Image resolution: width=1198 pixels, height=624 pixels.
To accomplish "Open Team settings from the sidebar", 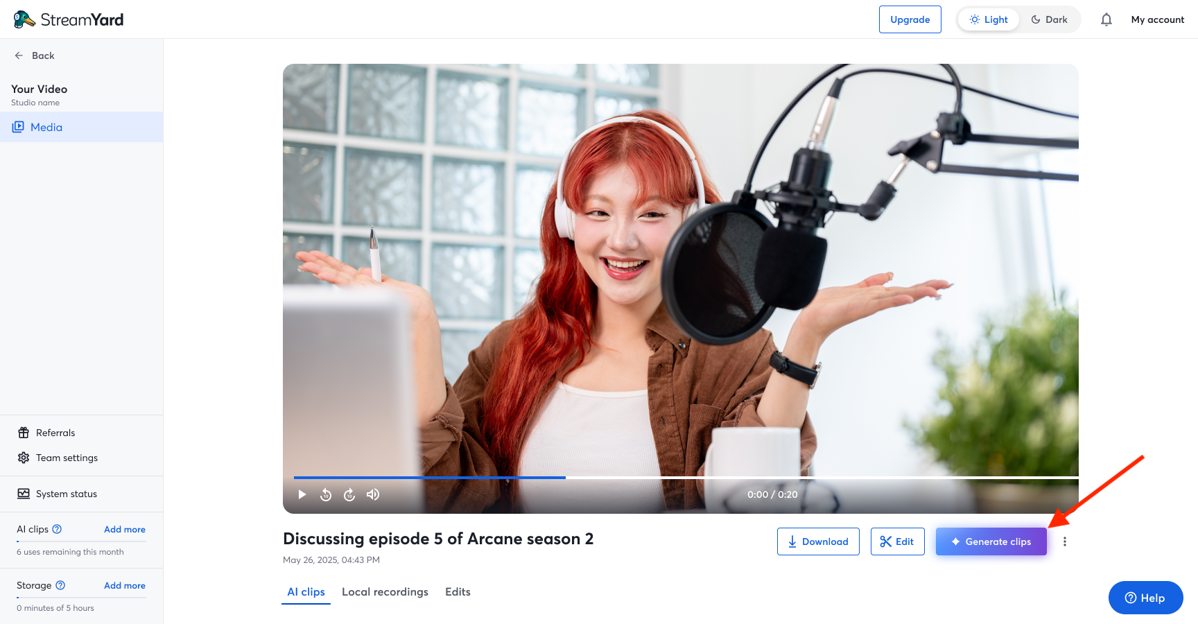I will (67, 458).
